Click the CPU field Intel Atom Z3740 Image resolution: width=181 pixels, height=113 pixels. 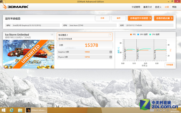[x=92, y=25]
